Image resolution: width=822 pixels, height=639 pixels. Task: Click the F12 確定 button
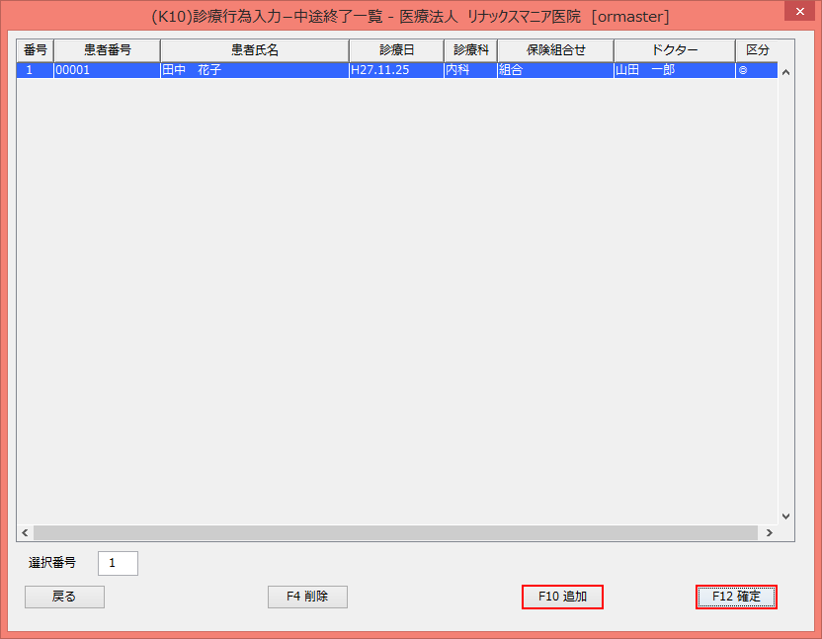[736, 597]
